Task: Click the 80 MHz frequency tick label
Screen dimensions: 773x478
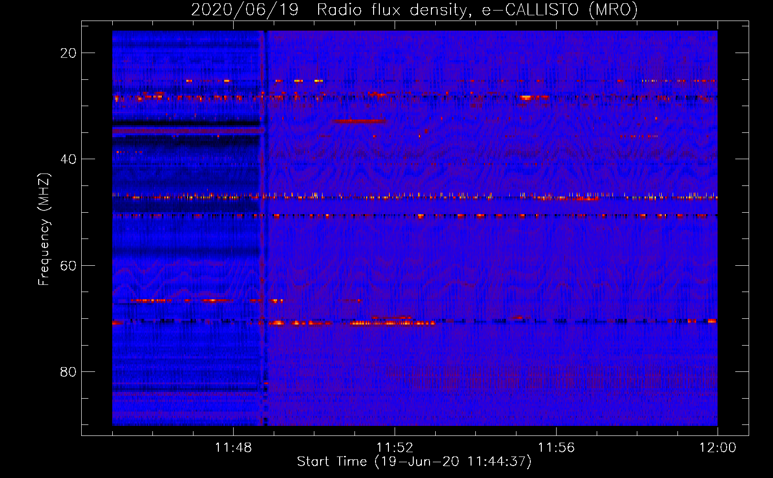Action: tap(68, 372)
